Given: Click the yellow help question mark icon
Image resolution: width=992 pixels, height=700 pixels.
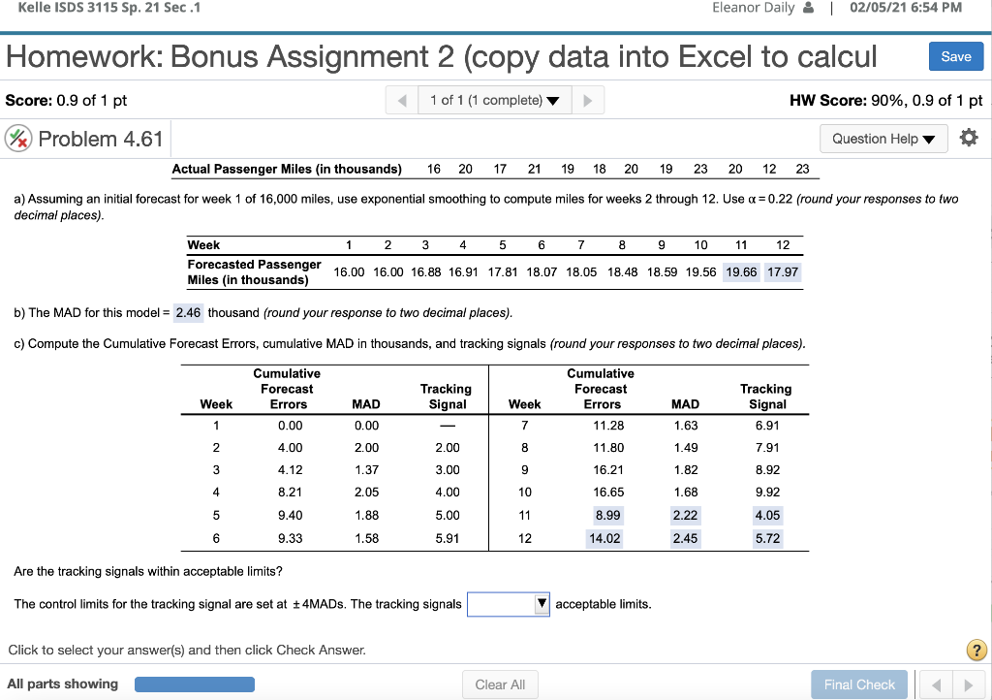Looking at the screenshot, I should click(x=976, y=650).
